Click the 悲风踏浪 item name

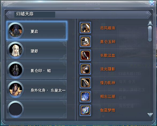pyautogui.click(x=108, y=28)
